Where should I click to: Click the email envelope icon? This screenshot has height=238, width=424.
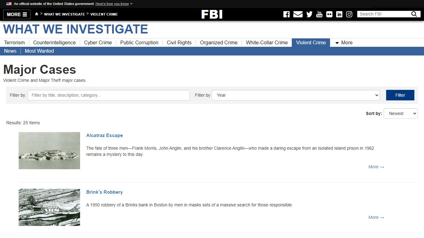point(298,14)
